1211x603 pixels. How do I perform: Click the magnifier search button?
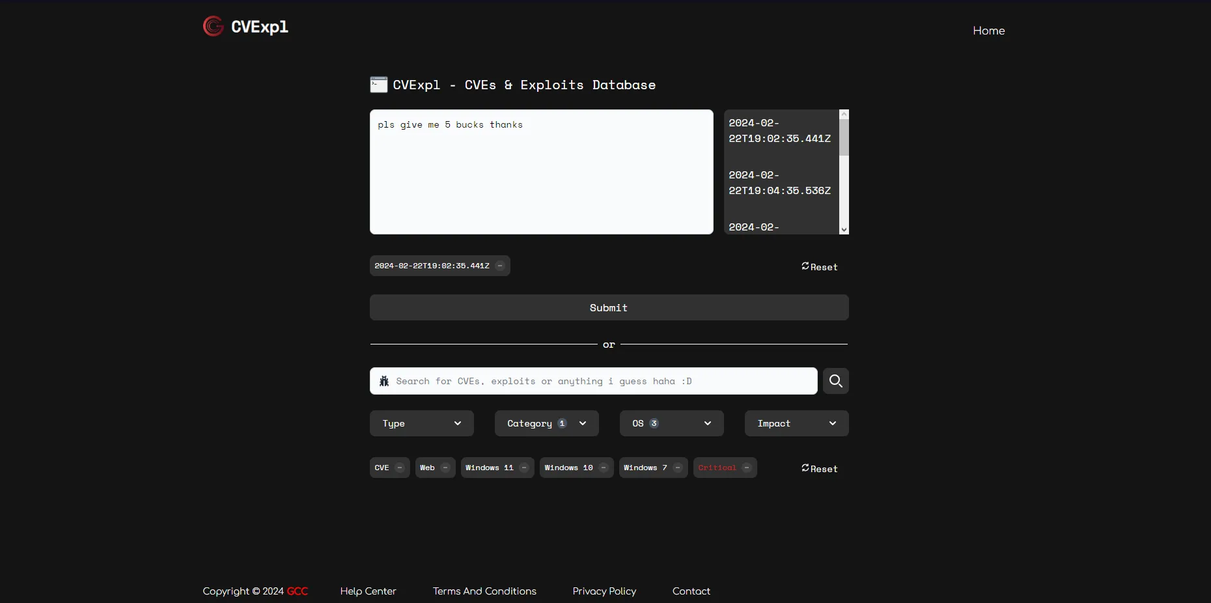[x=836, y=381]
